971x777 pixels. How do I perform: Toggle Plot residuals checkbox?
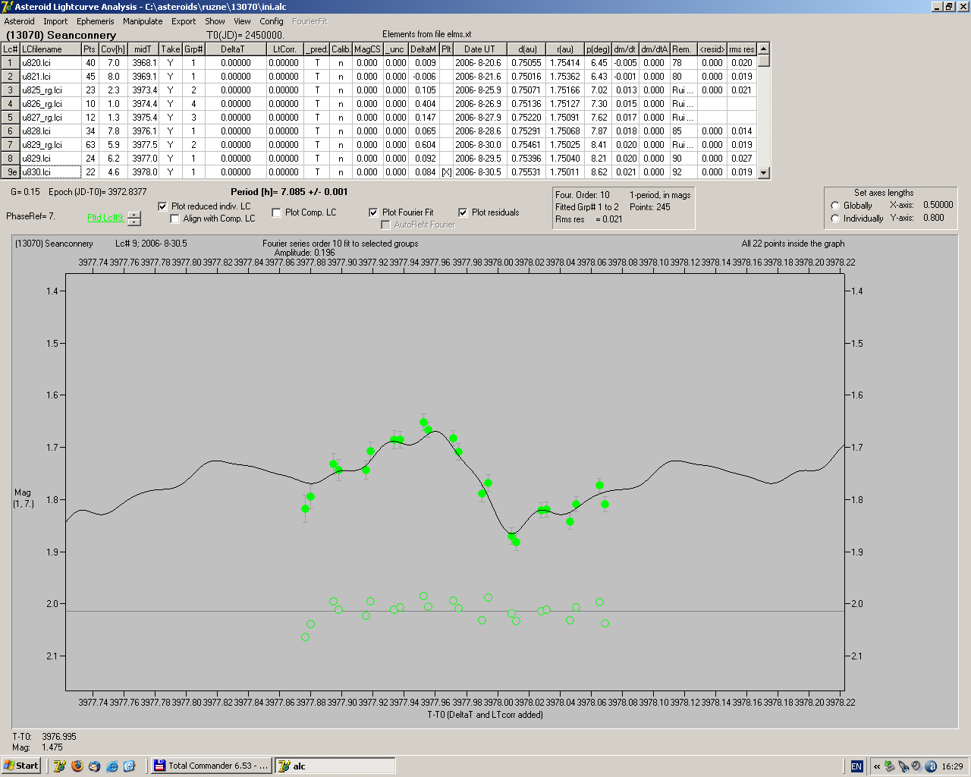click(x=463, y=212)
